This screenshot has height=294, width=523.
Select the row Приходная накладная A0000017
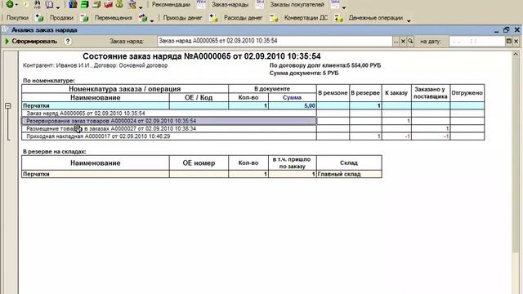[169, 136]
